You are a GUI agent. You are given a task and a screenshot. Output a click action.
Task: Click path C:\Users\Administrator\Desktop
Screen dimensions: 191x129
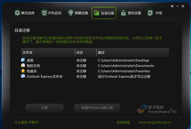coord(123,60)
